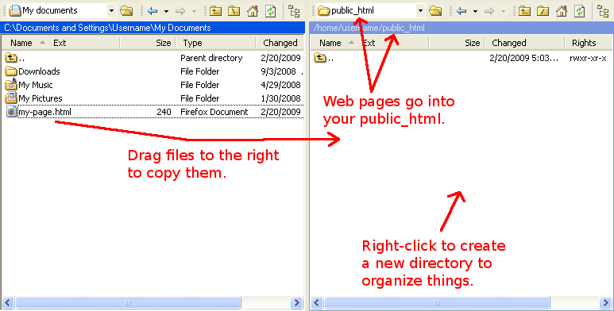Sort remote files by Name column
Screen dimensions: 614x311
click(x=330, y=43)
